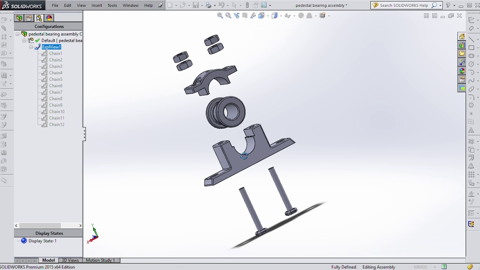Click the Select cursor icon
Screen dimensions: 480x270
[234, 5]
